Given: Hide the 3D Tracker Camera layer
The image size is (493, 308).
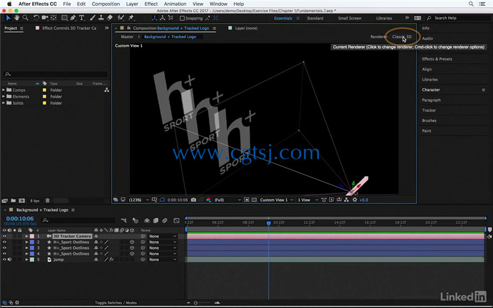Looking at the screenshot, I should (4, 236).
